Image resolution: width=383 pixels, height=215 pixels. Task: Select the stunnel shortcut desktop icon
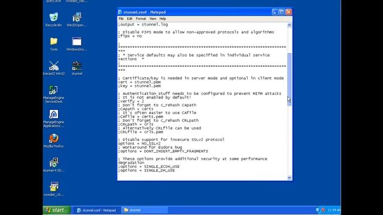coord(77,68)
